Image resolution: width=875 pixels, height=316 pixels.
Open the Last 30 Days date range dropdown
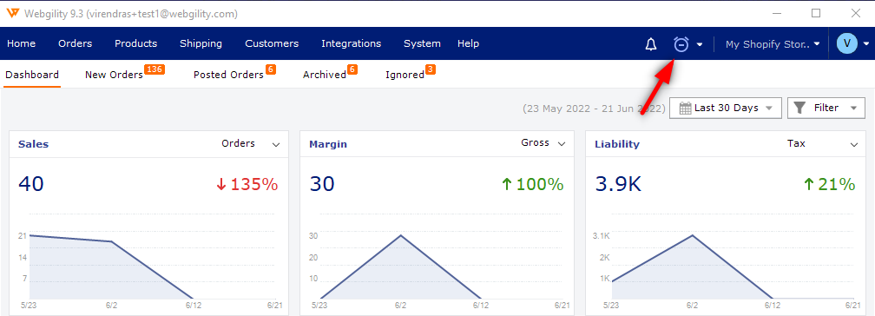tap(726, 109)
